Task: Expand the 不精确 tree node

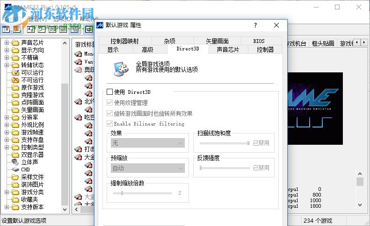Action: 7,58
